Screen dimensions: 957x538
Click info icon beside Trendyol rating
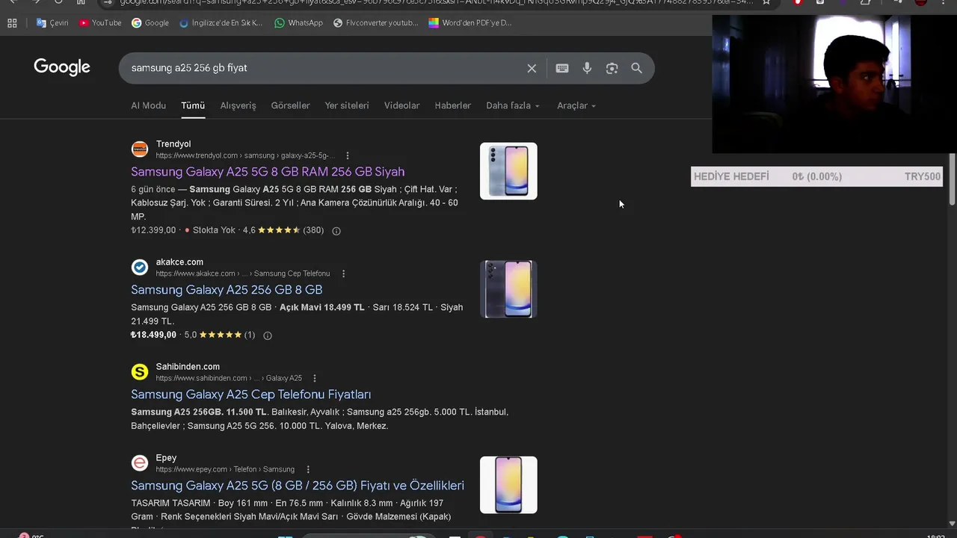tap(336, 231)
